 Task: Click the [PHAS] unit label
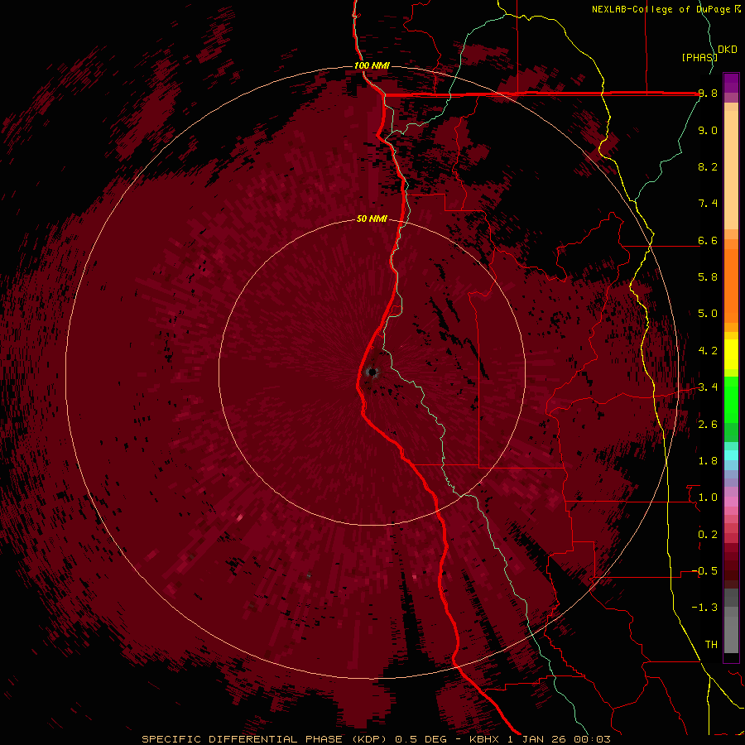coord(699,57)
